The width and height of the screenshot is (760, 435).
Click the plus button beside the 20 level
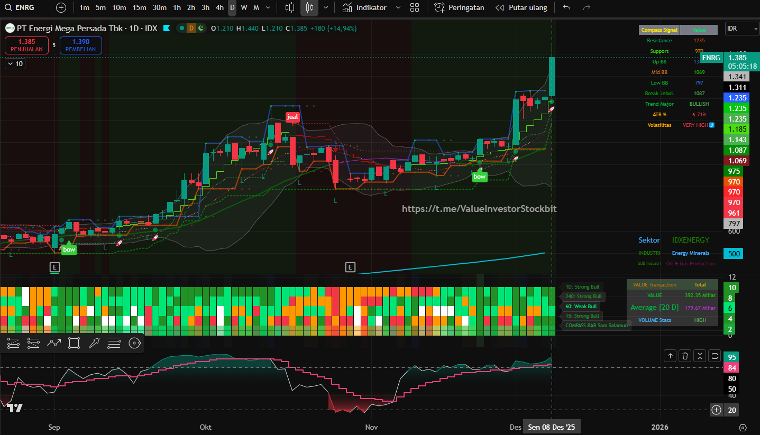click(x=717, y=410)
